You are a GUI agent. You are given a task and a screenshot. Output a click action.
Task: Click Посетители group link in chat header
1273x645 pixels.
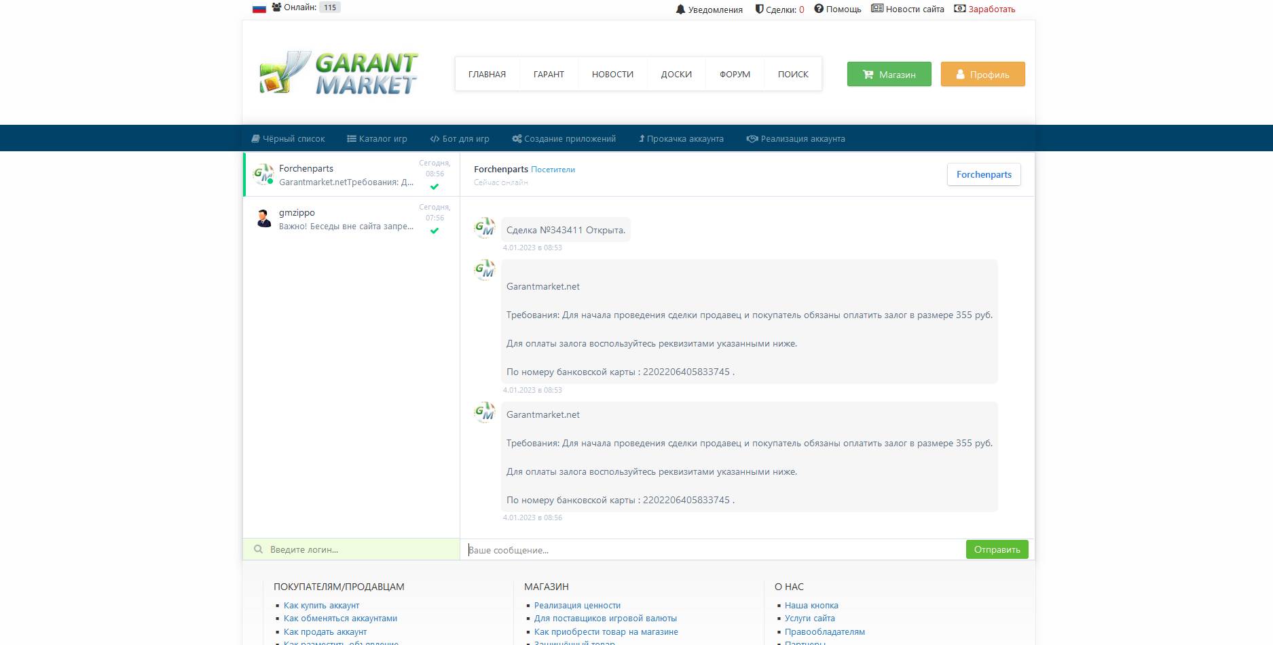pyautogui.click(x=553, y=170)
